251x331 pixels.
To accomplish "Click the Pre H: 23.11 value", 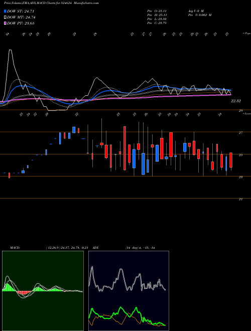I will pos(157,15).
